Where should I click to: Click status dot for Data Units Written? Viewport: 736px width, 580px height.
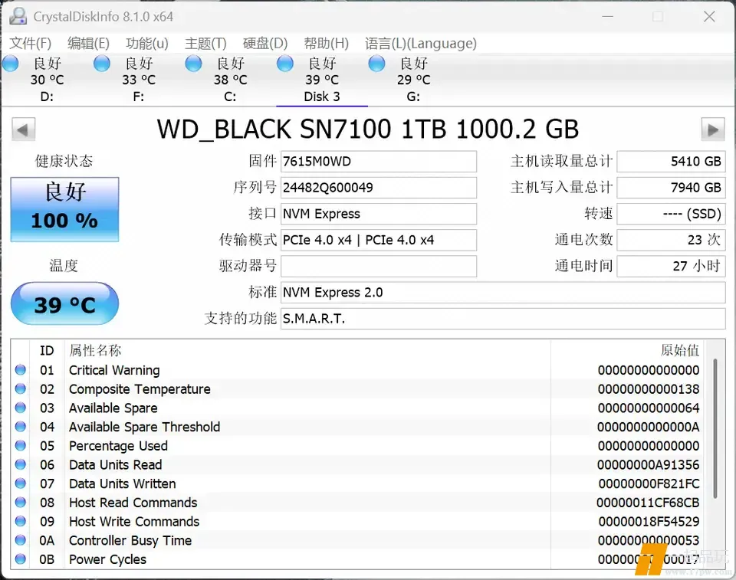coord(20,483)
